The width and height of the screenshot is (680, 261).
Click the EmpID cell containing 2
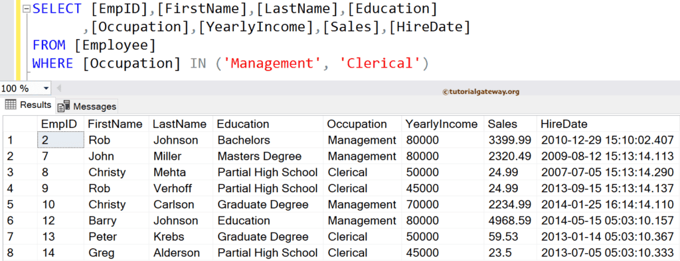(60, 140)
